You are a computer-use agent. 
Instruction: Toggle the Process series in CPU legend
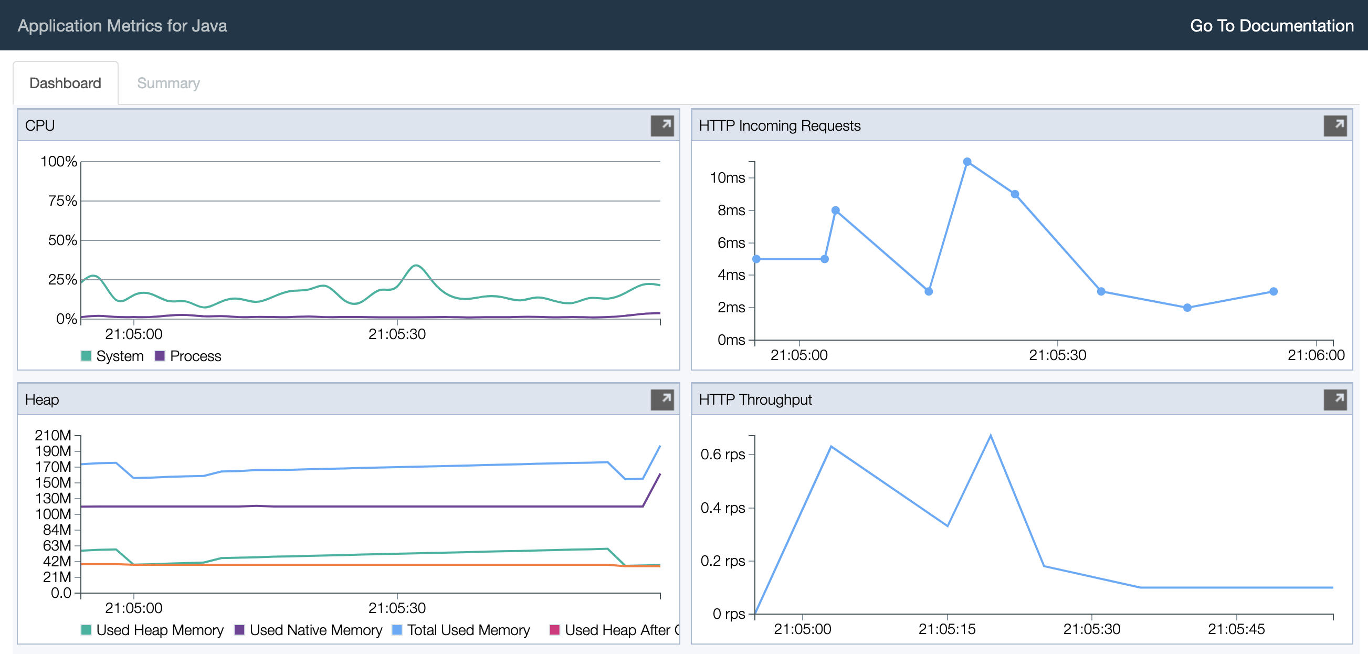160,356
